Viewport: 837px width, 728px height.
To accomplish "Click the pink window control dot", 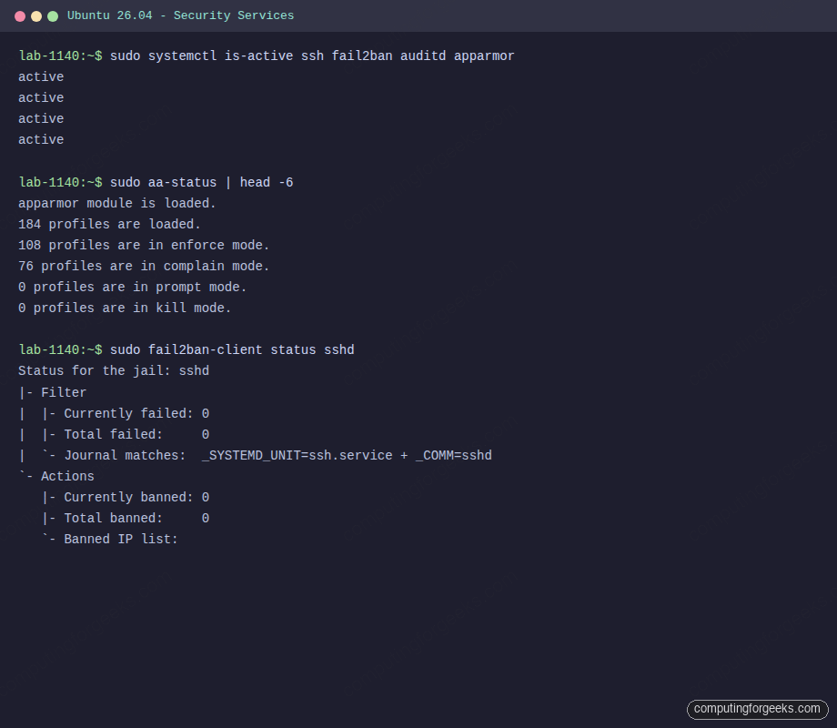I will (19, 15).
